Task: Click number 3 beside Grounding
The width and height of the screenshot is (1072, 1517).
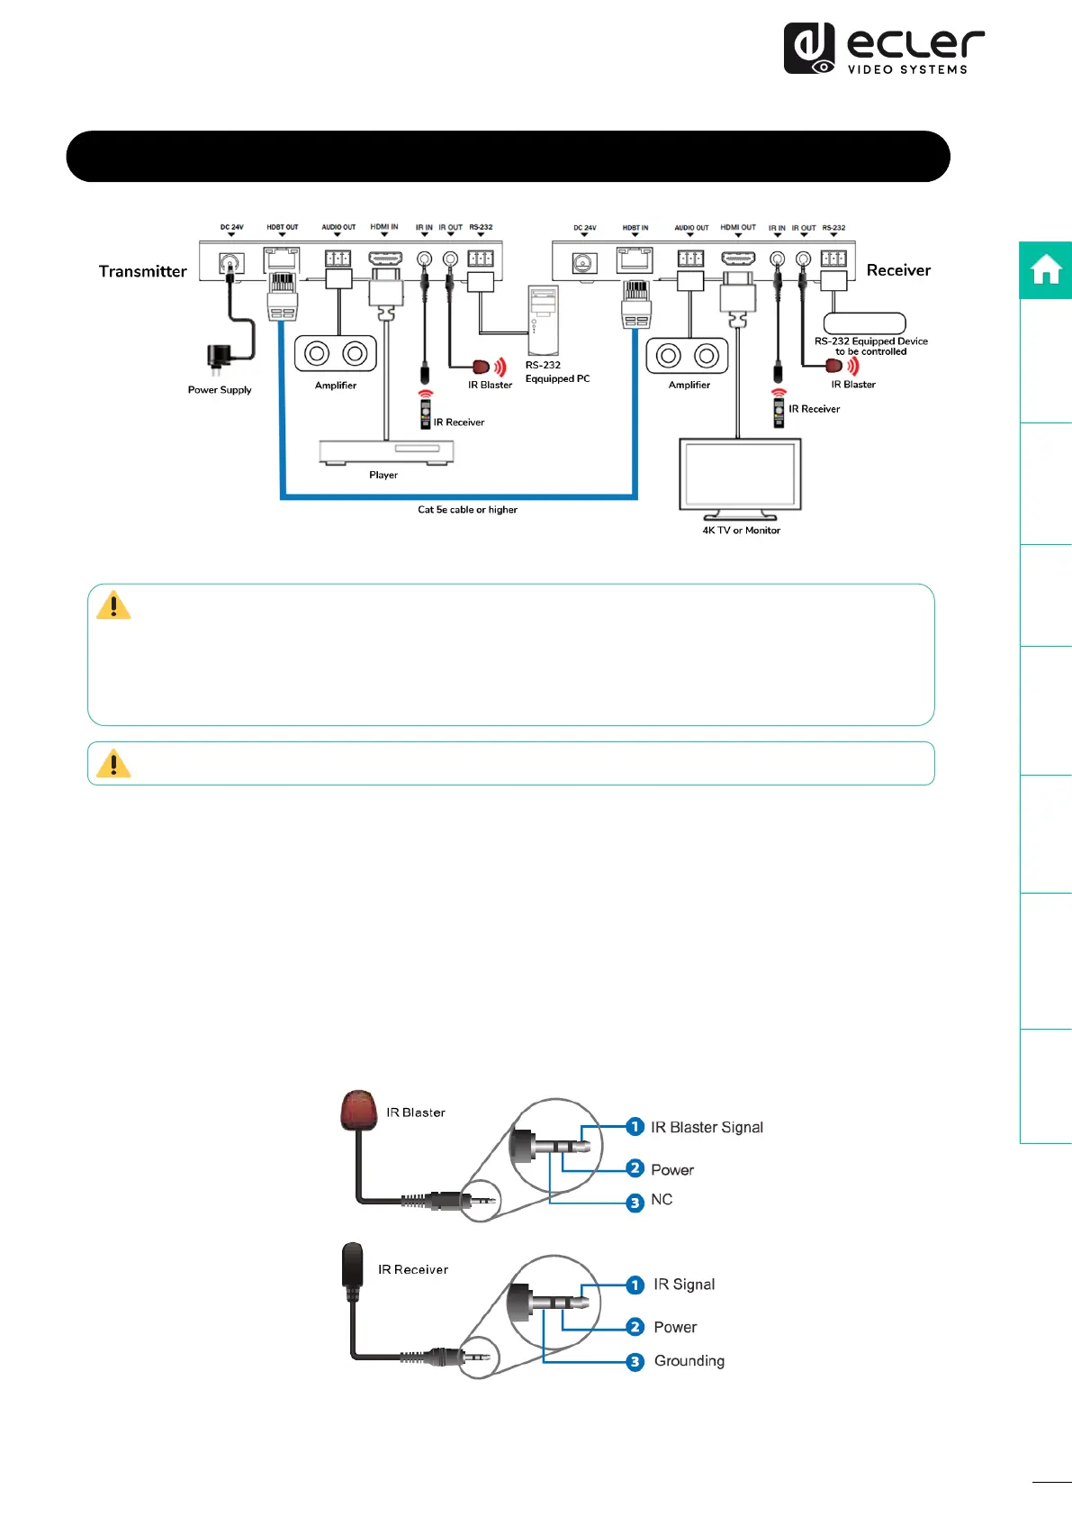Action: pos(635,1361)
